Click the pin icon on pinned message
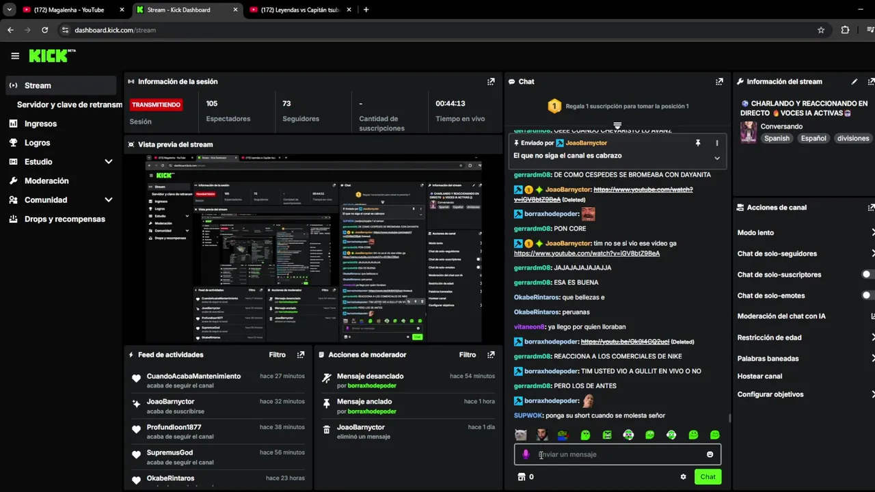The width and height of the screenshot is (875, 492). click(698, 143)
